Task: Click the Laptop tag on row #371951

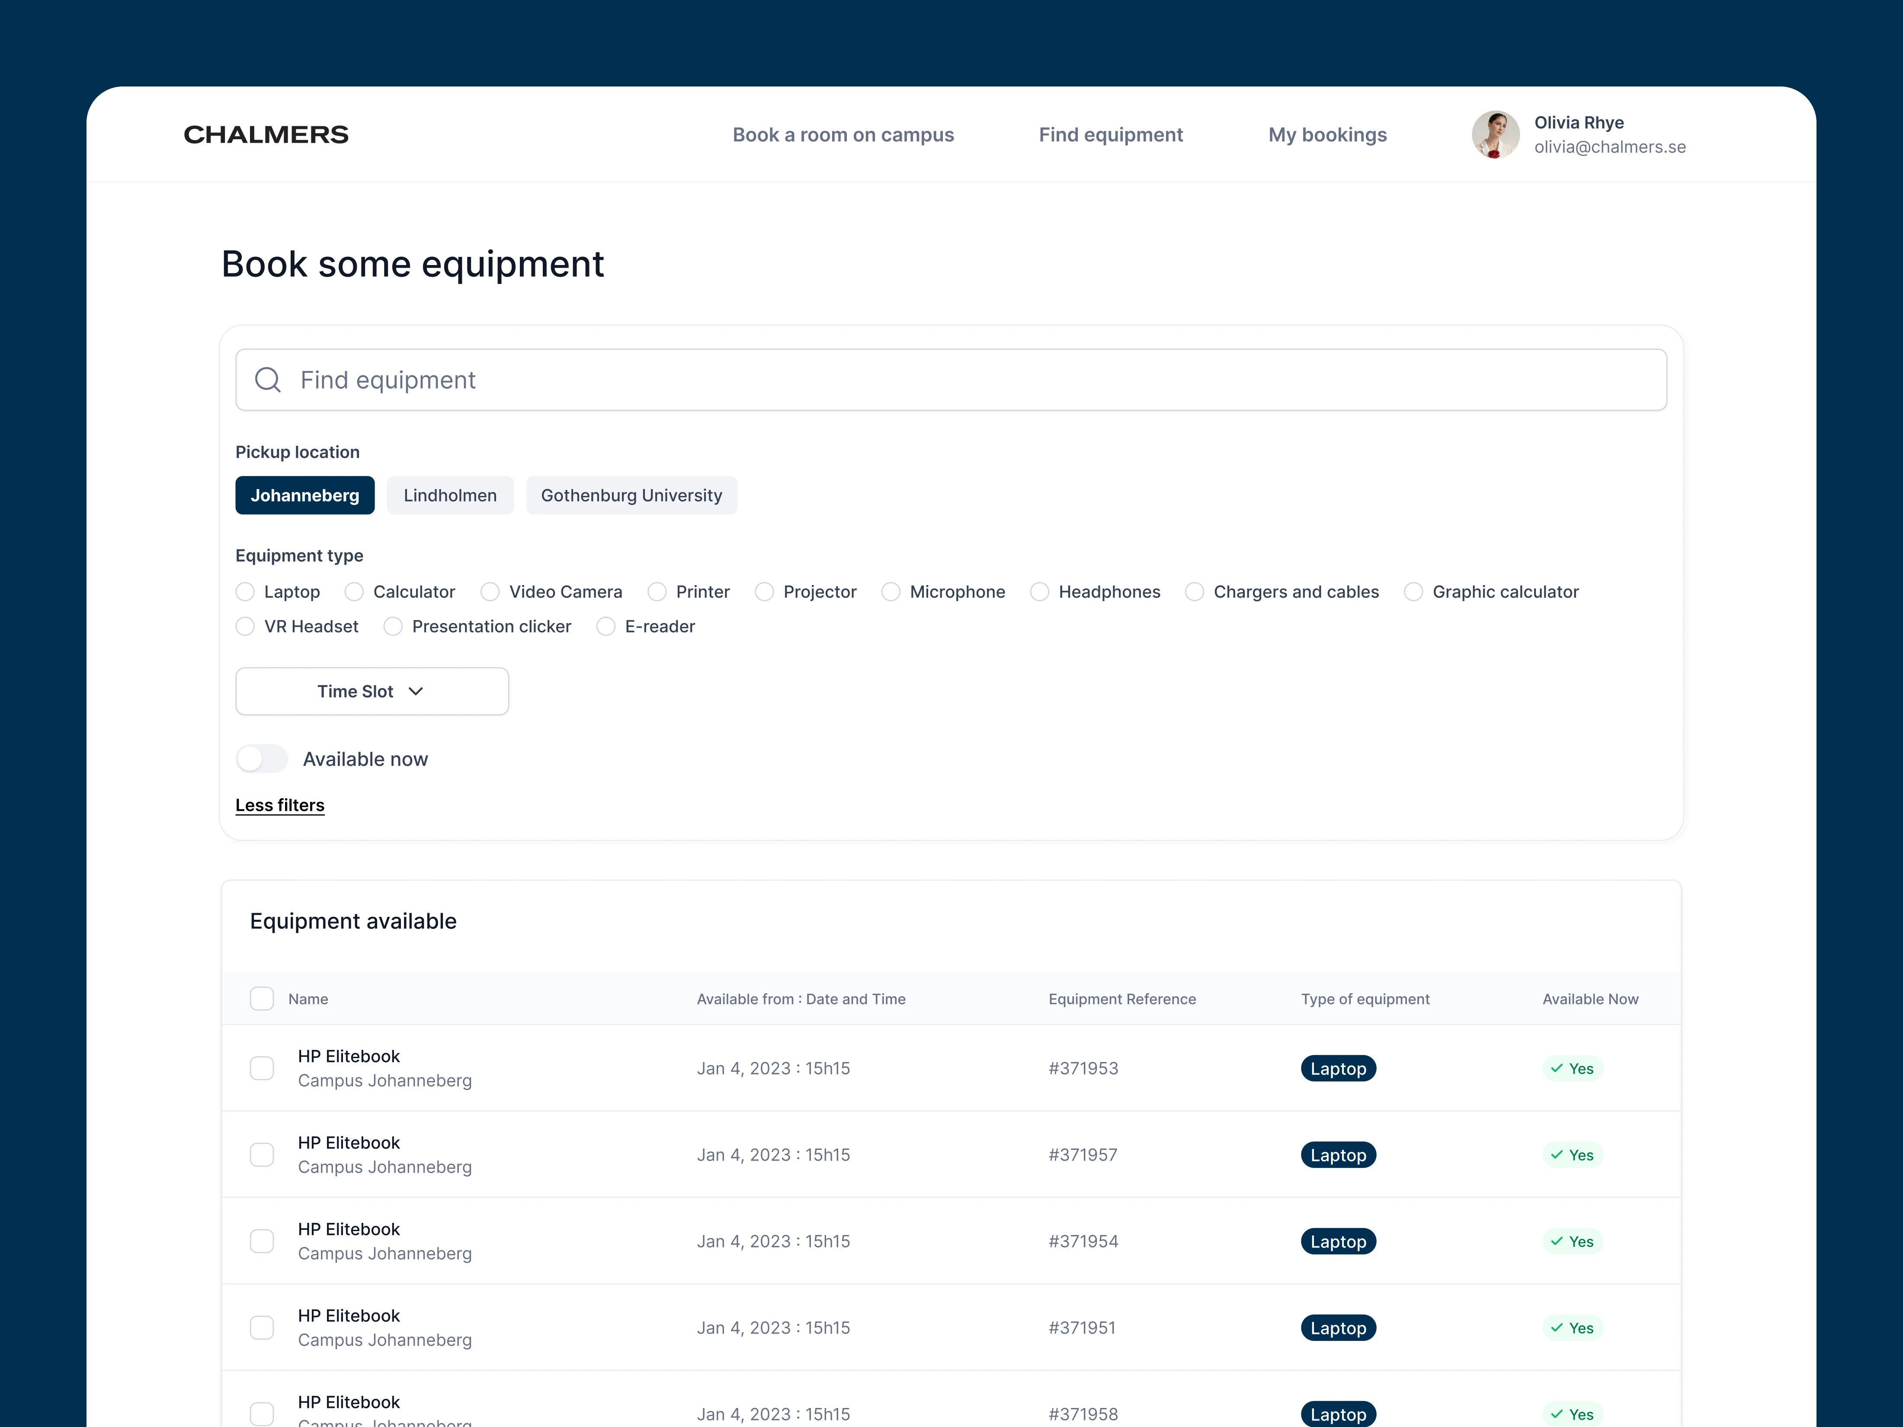Action: coord(1338,1327)
